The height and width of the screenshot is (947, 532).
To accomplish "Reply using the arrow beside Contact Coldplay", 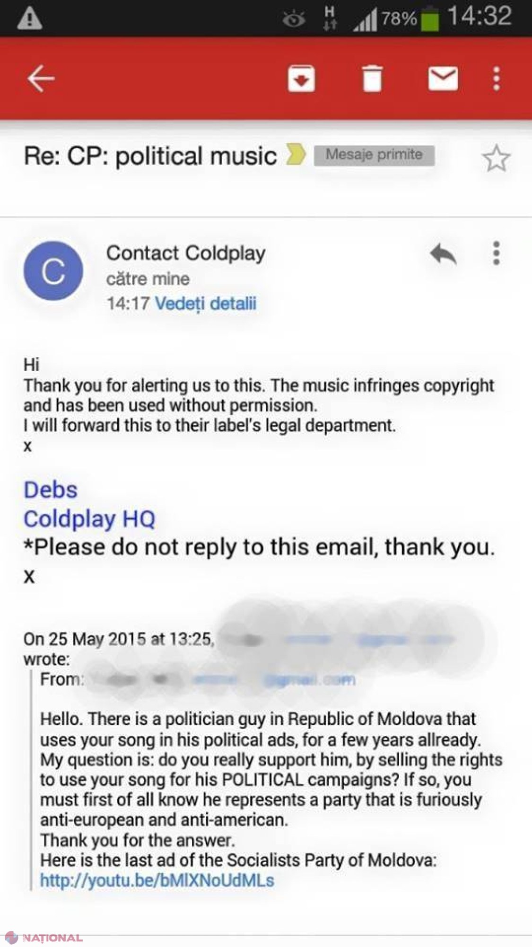I will click(x=443, y=254).
